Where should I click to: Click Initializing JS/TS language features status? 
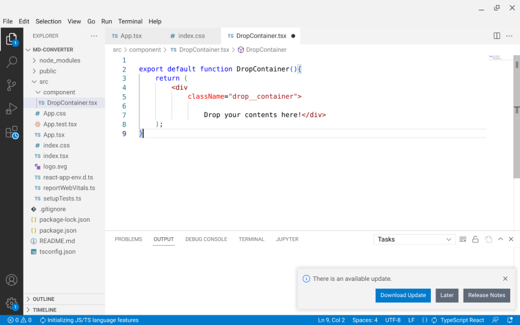click(x=89, y=320)
